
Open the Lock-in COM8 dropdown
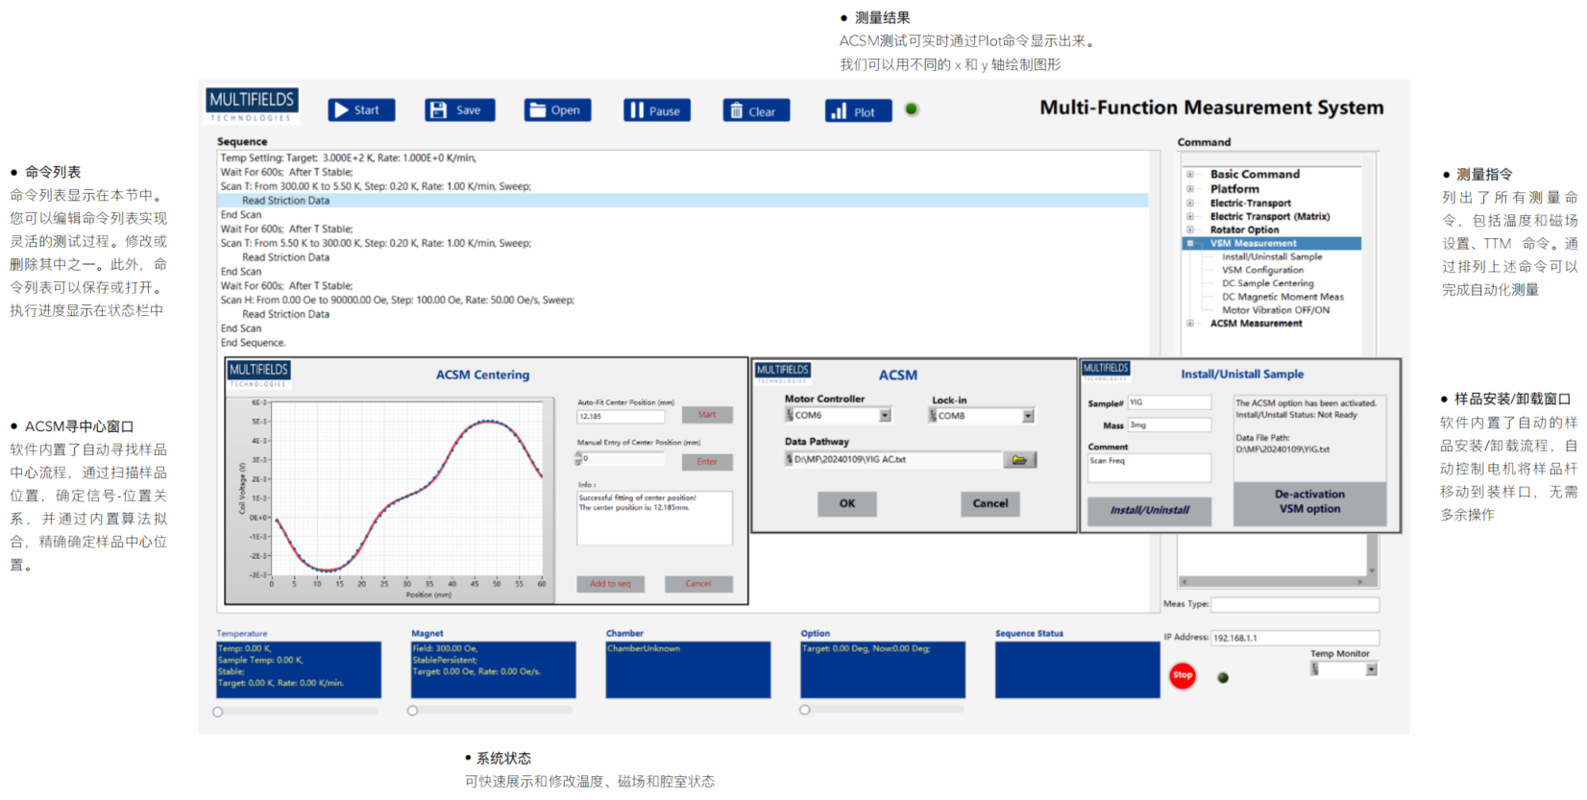click(1028, 416)
